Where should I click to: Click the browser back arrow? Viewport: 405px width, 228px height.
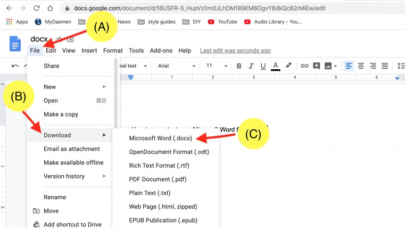pos(9,9)
